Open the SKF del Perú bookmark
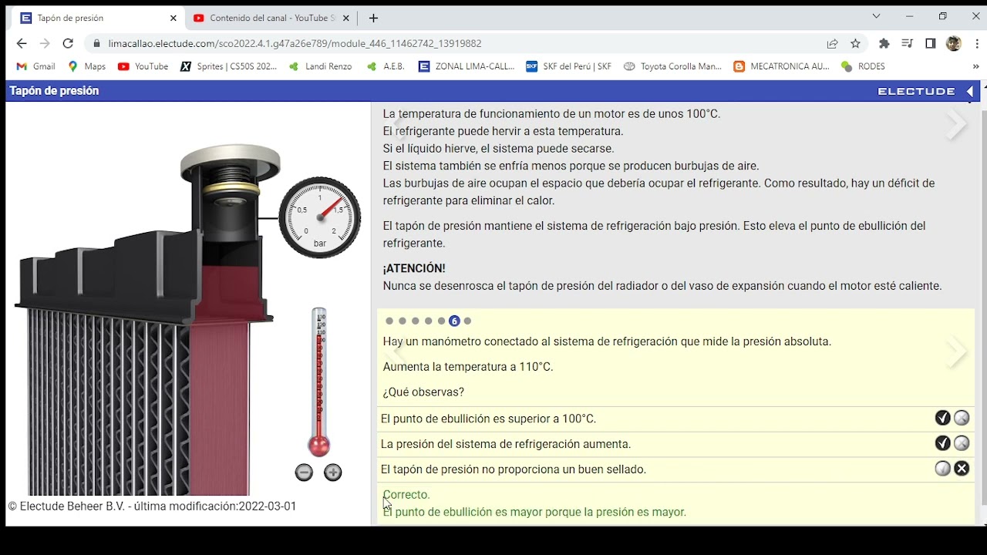The height and width of the screenshot is (555, 987). [569, 66]
